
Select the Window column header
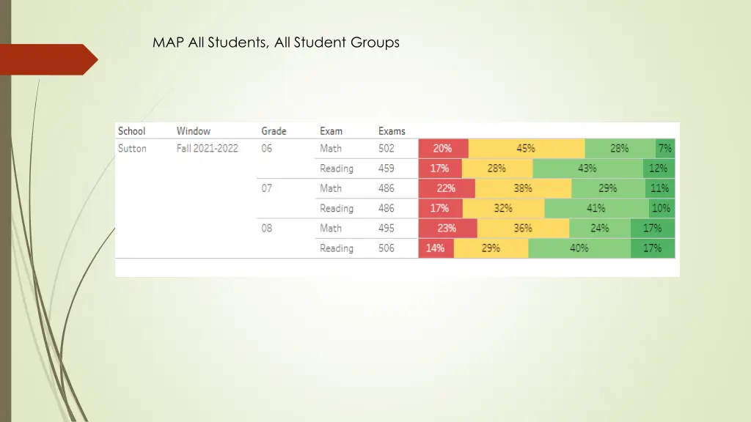click(194, 131)
